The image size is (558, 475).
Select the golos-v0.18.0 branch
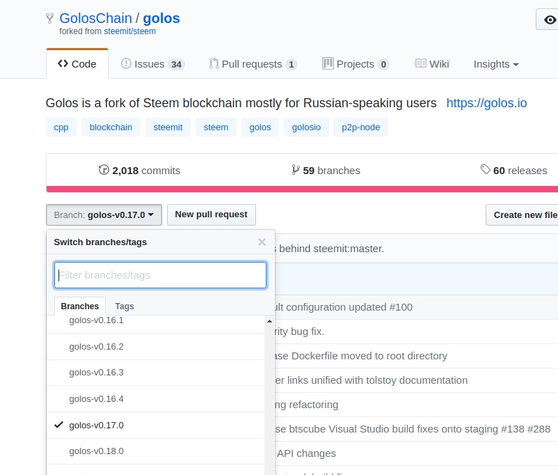pyautogui.click(x=96, y=451)
